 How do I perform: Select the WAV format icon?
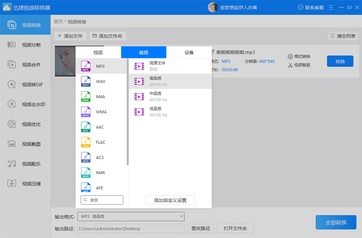(x=85, y=82)
